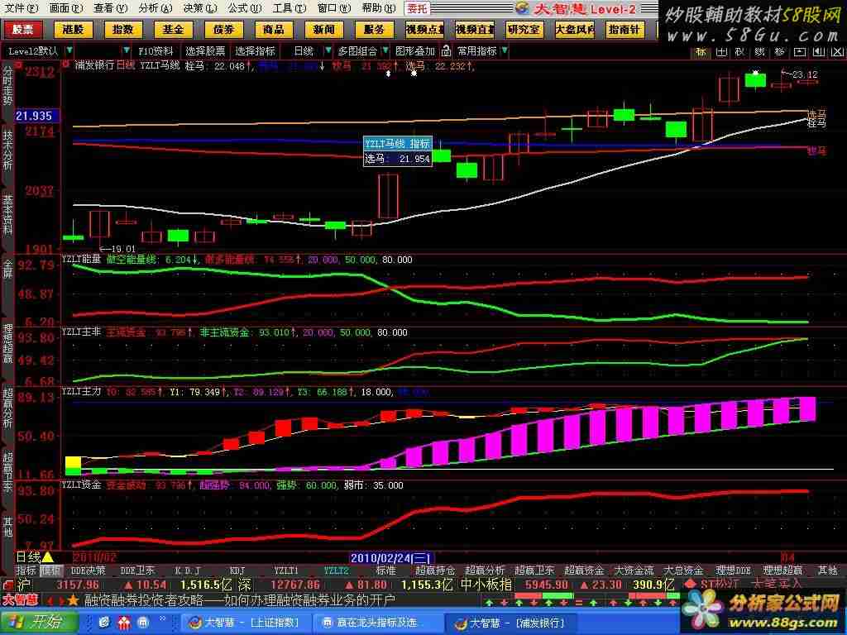Click the red house icon in quick launch
The width and height of the screenshot is (847, 635).
coord(124,623)
